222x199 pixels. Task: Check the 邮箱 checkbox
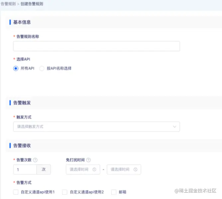click(114, 192)
